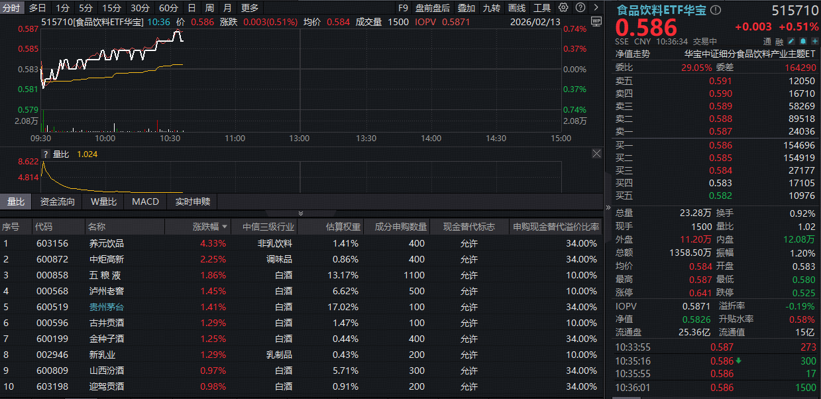Set a price alert with bell icon

pyautogui.click(x=802, y=41)
